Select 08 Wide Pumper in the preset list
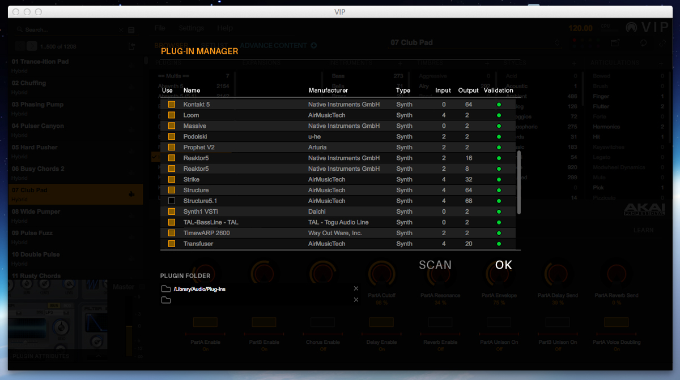This screenshot has height=380, width=680. [x=75, y=215]
